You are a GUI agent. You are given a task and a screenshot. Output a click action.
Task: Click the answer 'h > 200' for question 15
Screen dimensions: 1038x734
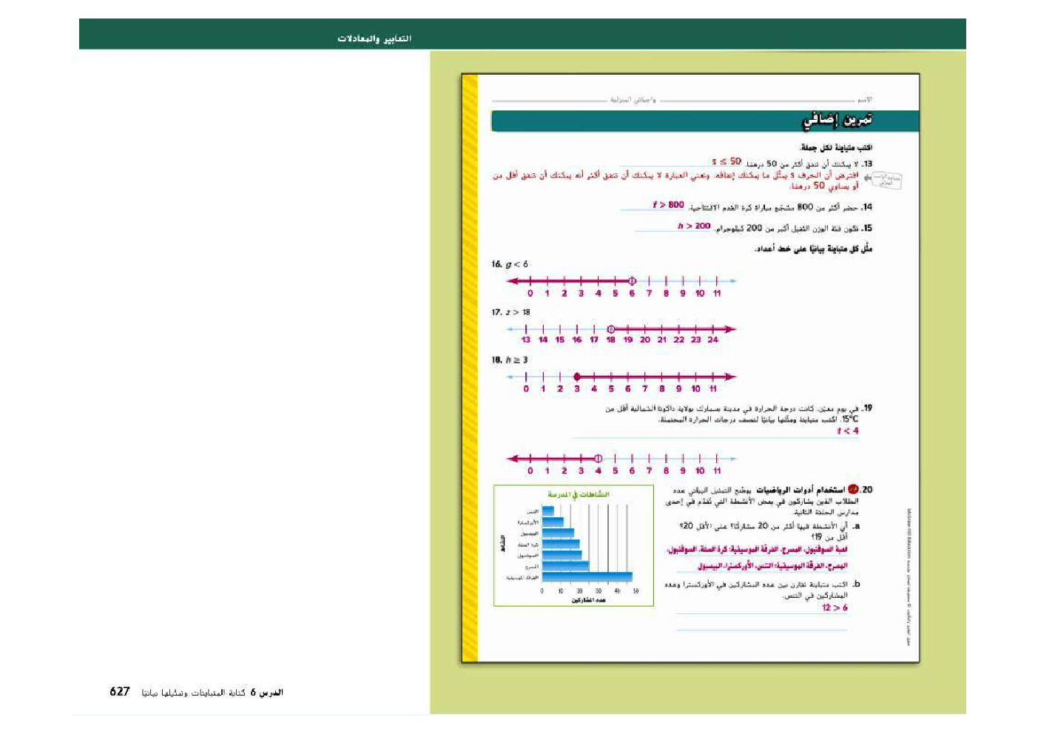693,226
